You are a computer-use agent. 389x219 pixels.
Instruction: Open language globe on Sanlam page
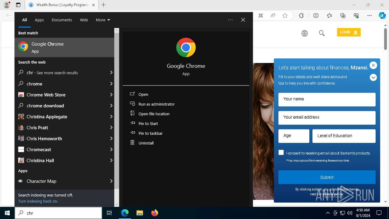tap(305, 33)
